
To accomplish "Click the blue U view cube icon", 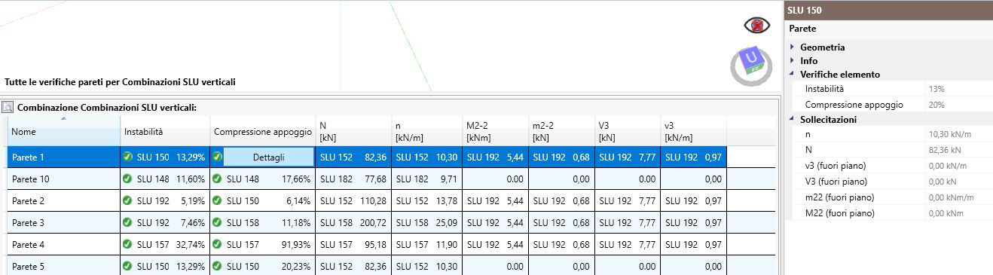I will [x=751, y=64].
